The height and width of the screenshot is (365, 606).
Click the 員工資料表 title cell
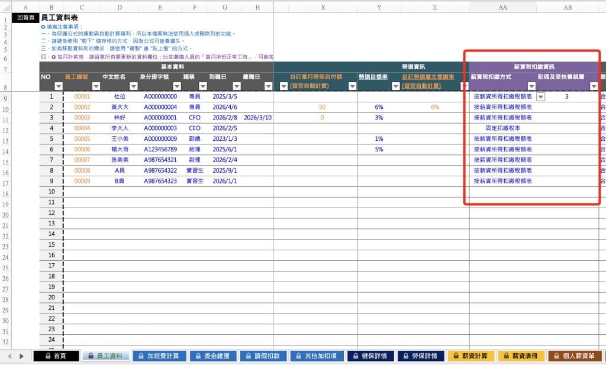coord(60,18)
